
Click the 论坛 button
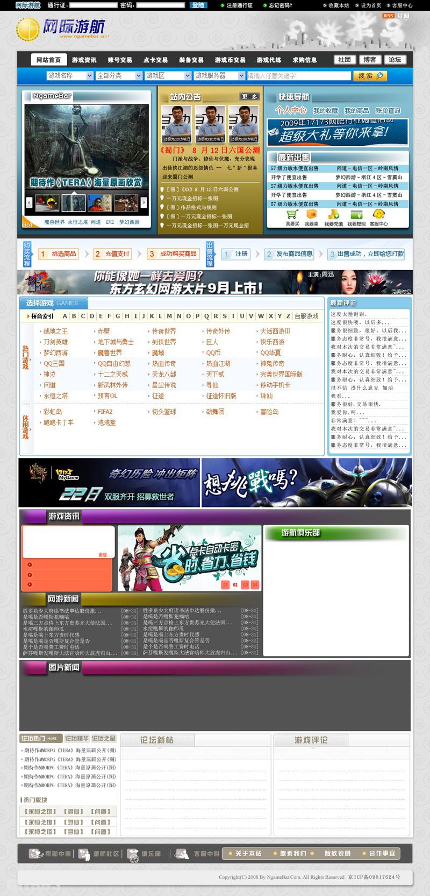pos(395,60)
